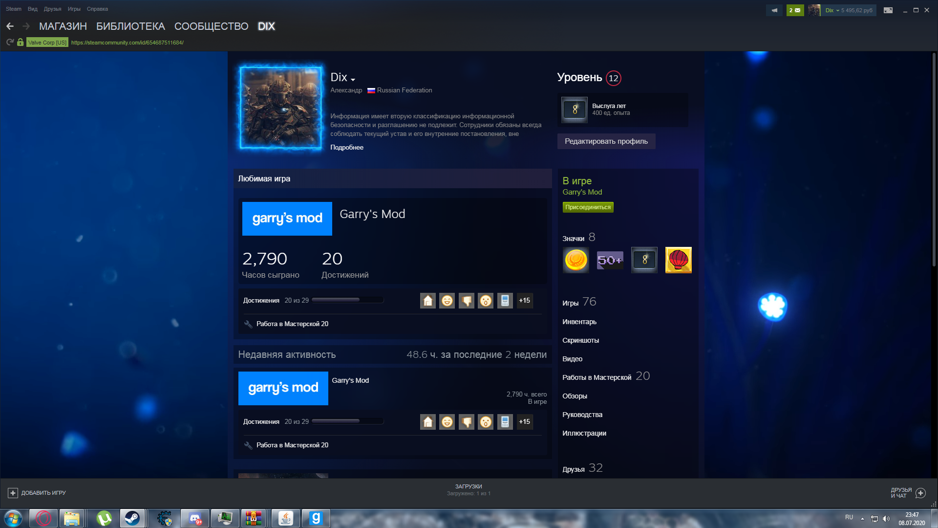This screenshot has width=938, height=528.
Task: Open the Игры menu in the menu bar
Action: click(x=74, y=9)
